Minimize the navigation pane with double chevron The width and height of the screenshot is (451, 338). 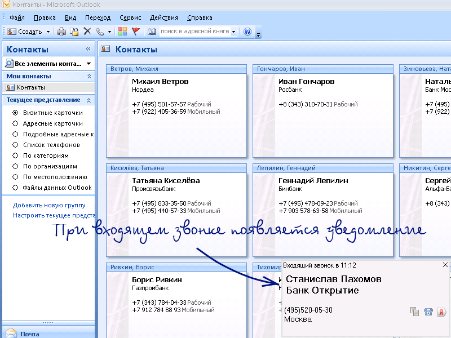pyautogui.click(x=88, y=49)
